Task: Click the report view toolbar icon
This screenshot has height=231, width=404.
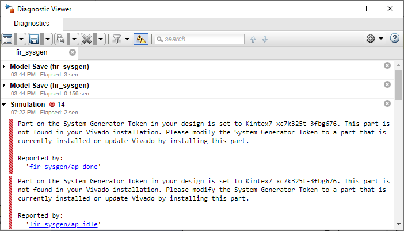Action: pyautogui.click(x=7, y=39)
